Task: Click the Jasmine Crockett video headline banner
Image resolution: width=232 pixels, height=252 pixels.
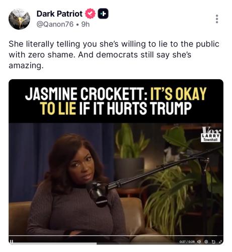Action: [116, 101]
